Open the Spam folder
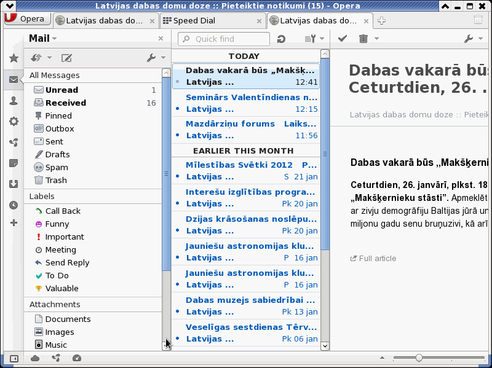492x368 pixels. pyautogui.click(x=93, y=167)
